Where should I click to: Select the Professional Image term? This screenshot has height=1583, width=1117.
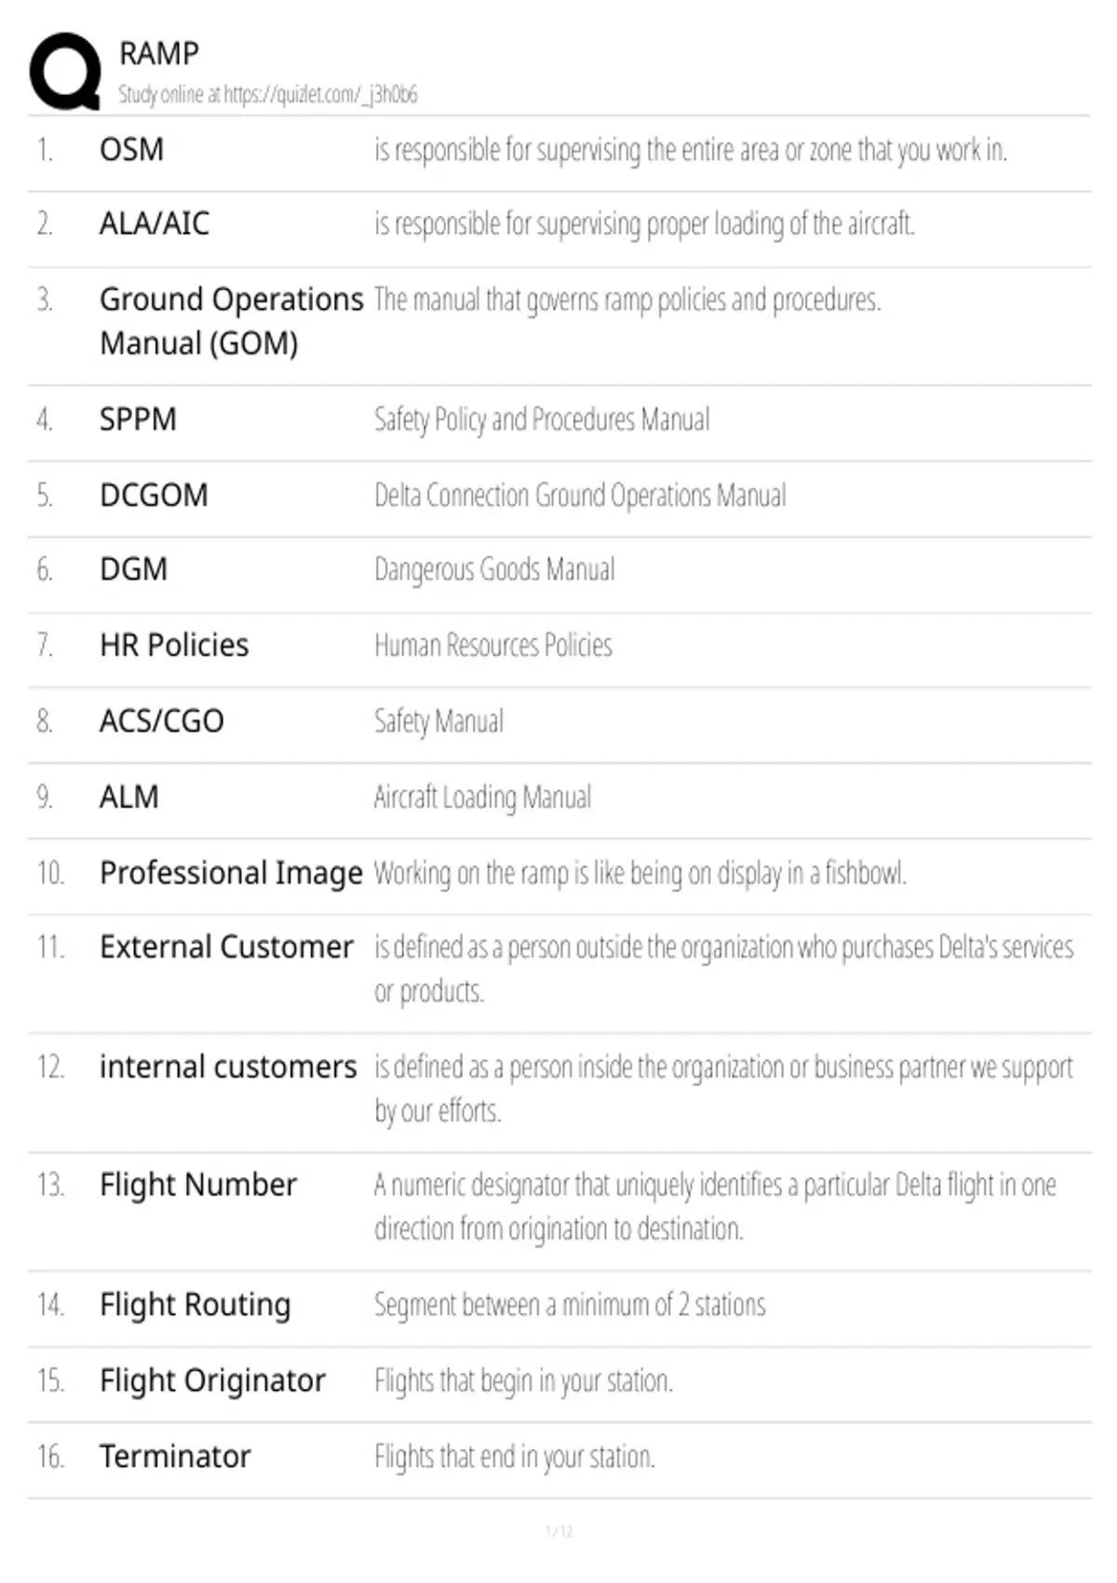pyautogui.click(x=231, y=873)
